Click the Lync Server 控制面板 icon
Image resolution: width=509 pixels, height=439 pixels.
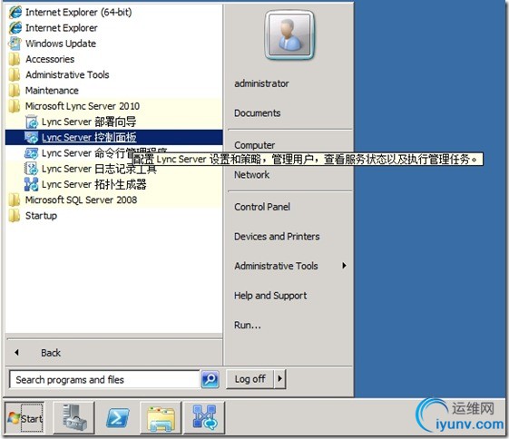point(32,137)
